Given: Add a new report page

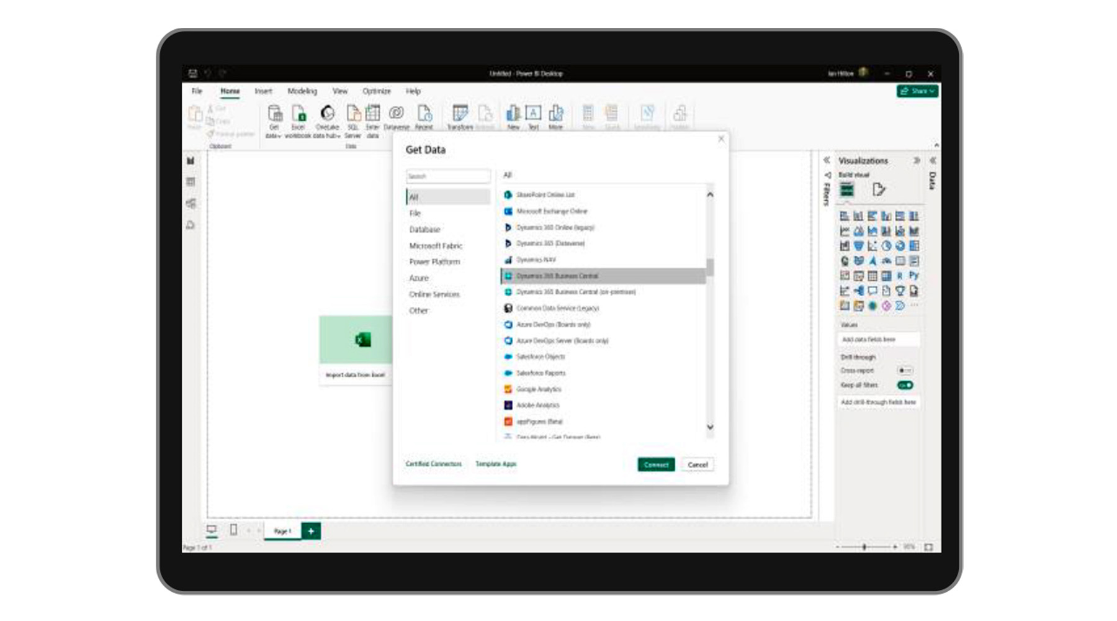Looking at the screenshot, I should [311, 531].
